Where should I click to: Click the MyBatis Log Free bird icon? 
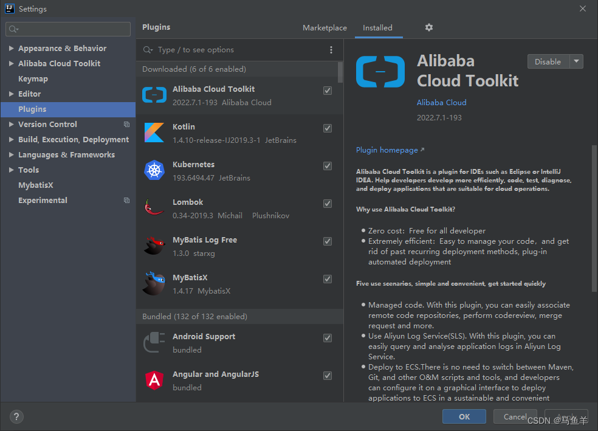point(154,246)
